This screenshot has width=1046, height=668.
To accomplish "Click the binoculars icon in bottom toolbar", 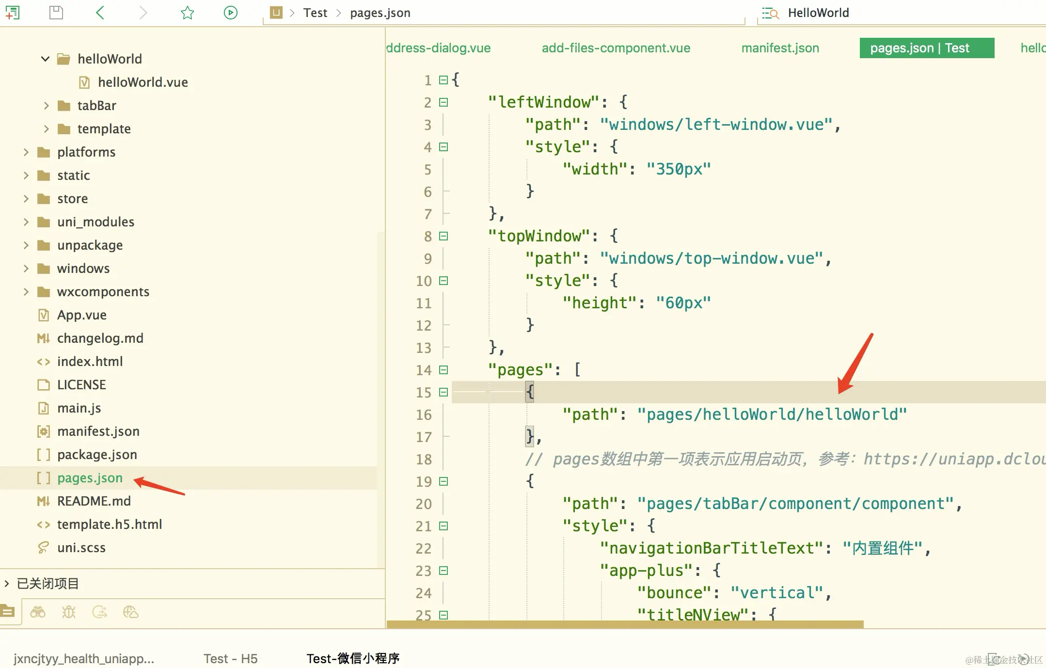I will coord(38,612).
